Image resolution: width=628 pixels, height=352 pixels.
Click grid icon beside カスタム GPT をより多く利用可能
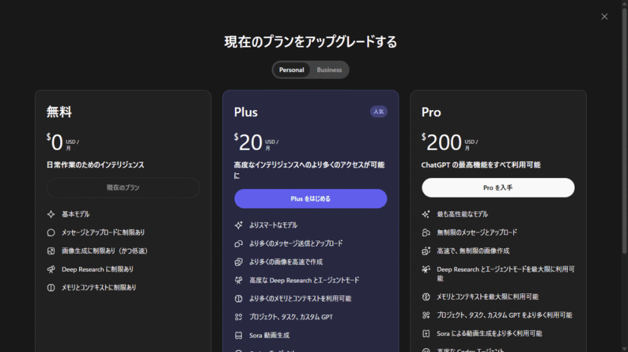(426, 315)
